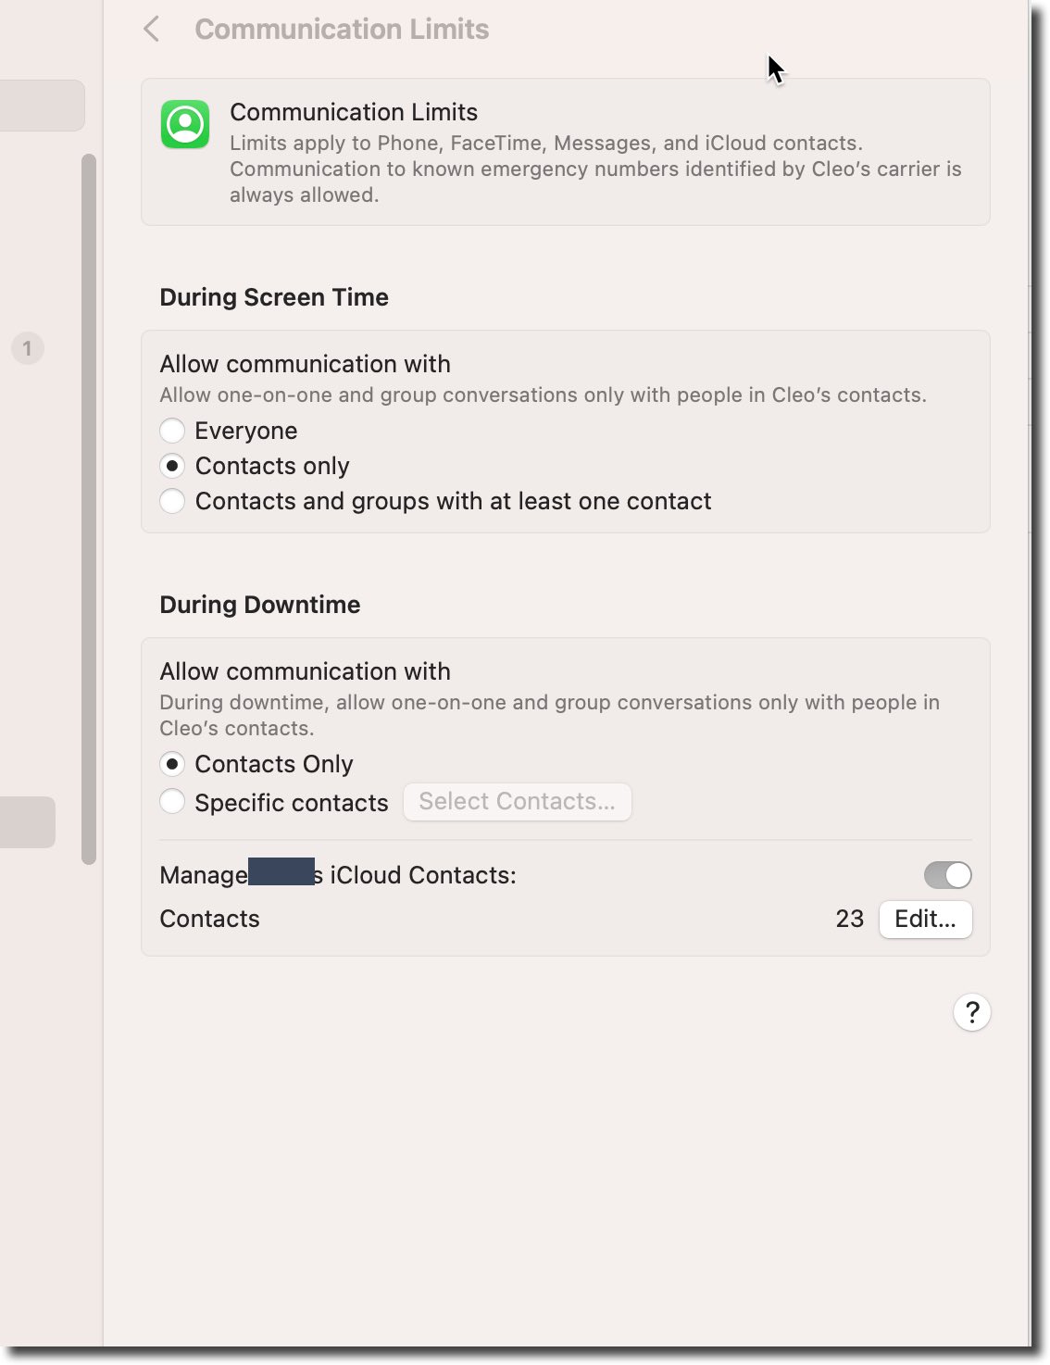This screenshot has height=1365, width=1050.
Task: Click the sidebar search field at top
Action: 43,105
